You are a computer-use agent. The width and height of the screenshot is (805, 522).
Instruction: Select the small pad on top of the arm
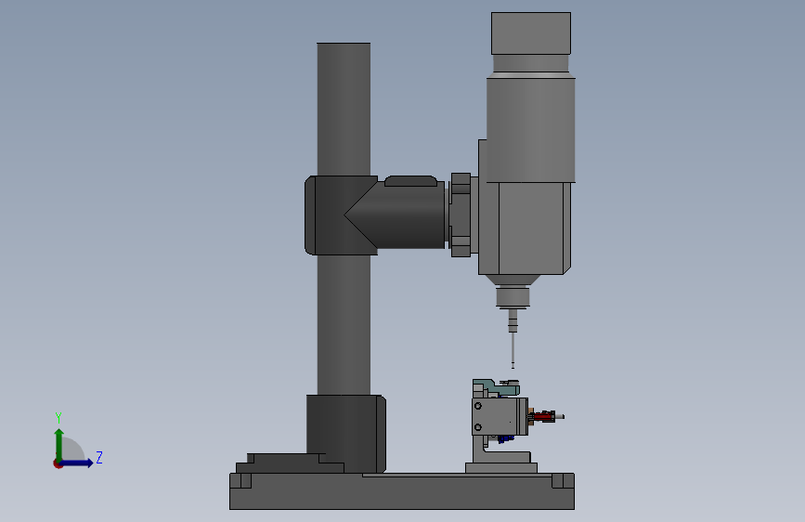click(x=410, y=181)
